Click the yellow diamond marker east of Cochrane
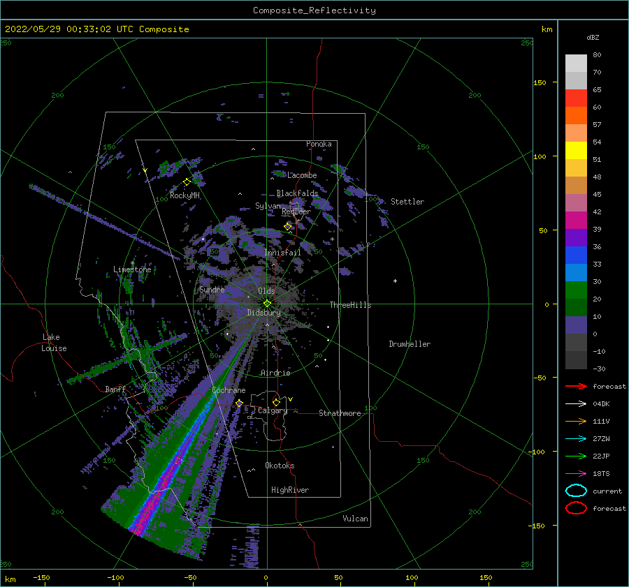 point(240,403)
